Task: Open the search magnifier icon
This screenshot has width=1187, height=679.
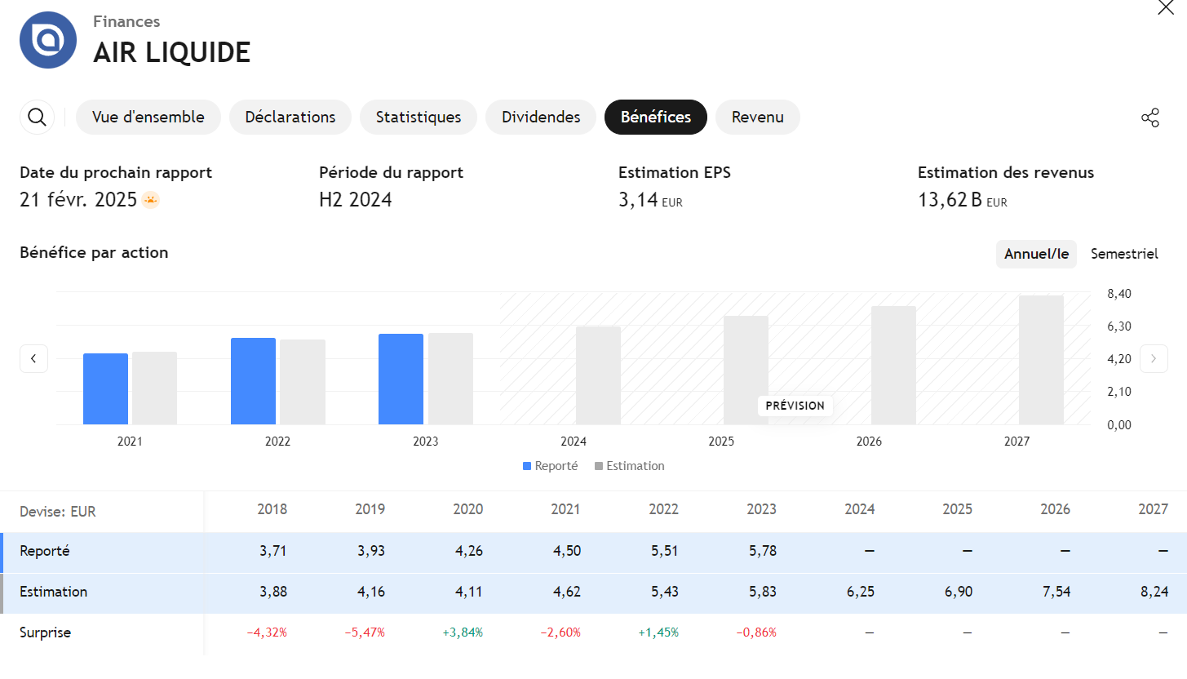Action: pyautogui.click(x=37, y=118)
